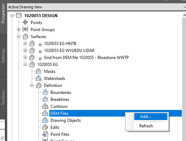This screenshot has height=141, width=186.
Task: Click the Boundaries icon
Action: point(45,92)
